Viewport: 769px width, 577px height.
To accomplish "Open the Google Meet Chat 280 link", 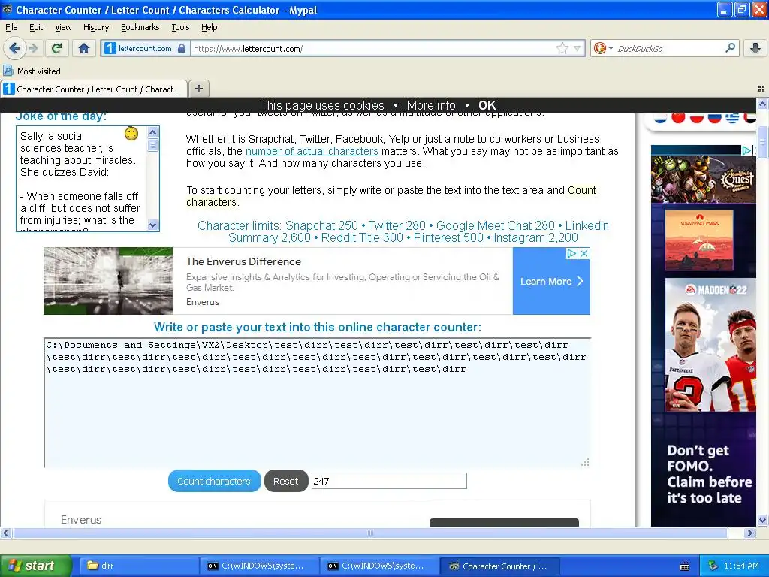I will [x=496, y=225].
